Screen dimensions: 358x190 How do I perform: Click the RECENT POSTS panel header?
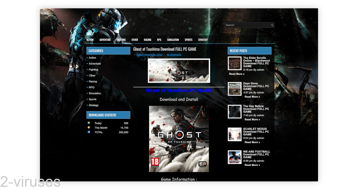click(249, 51)
